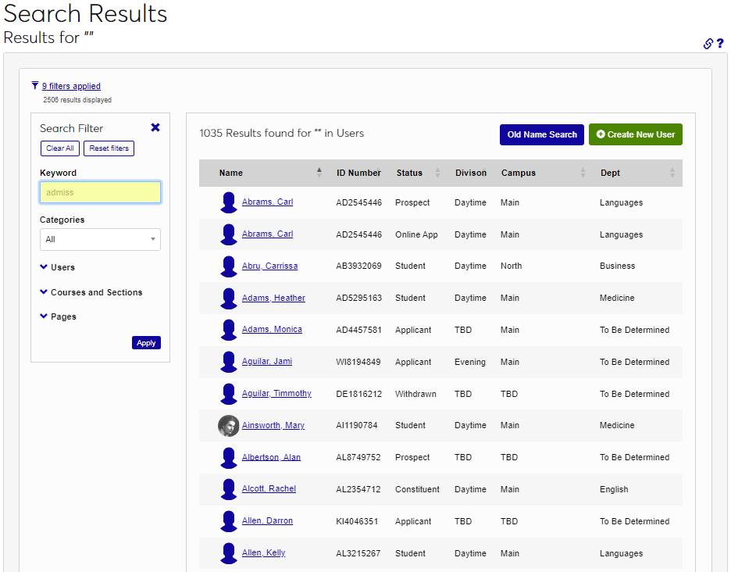Click Mary Ainsworth's profile photo
This screenshot has width=731, height=572.
[x=228, y=425]
